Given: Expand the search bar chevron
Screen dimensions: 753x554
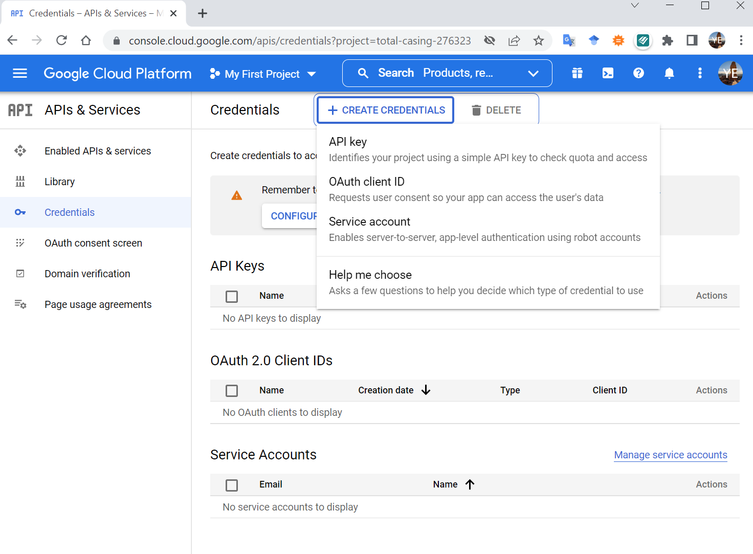Looking at the screenshot, I should (533, 74).
